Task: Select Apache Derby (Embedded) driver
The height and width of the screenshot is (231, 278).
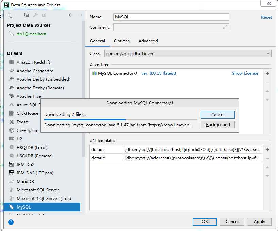Action: pyautogui.click(x=44, y=79)
